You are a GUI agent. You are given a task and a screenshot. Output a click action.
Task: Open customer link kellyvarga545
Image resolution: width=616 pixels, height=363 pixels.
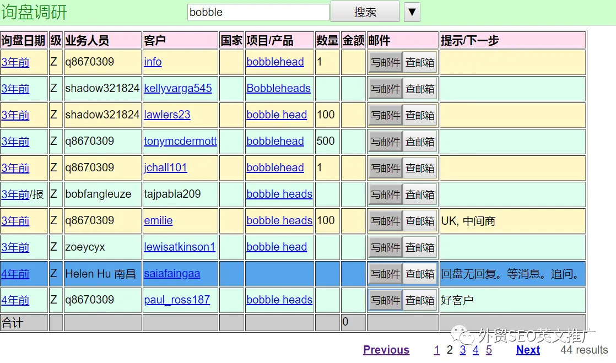(x=177, y=88)
